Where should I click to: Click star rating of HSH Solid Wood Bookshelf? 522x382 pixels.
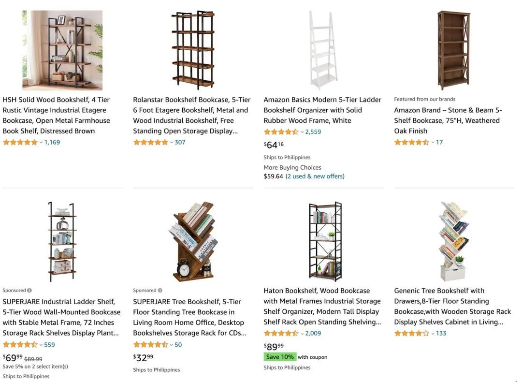click(x=20, y=142)
